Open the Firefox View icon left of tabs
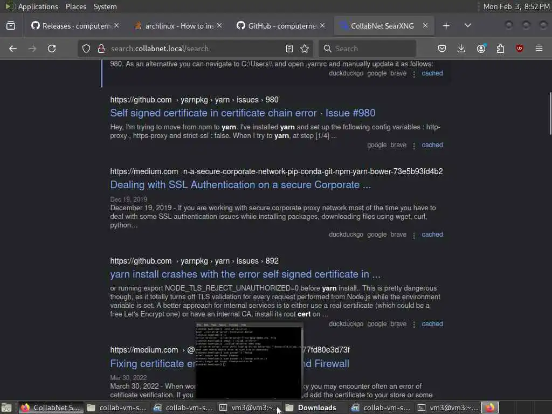Screen dimensions: 552x414 click(11, 26)
